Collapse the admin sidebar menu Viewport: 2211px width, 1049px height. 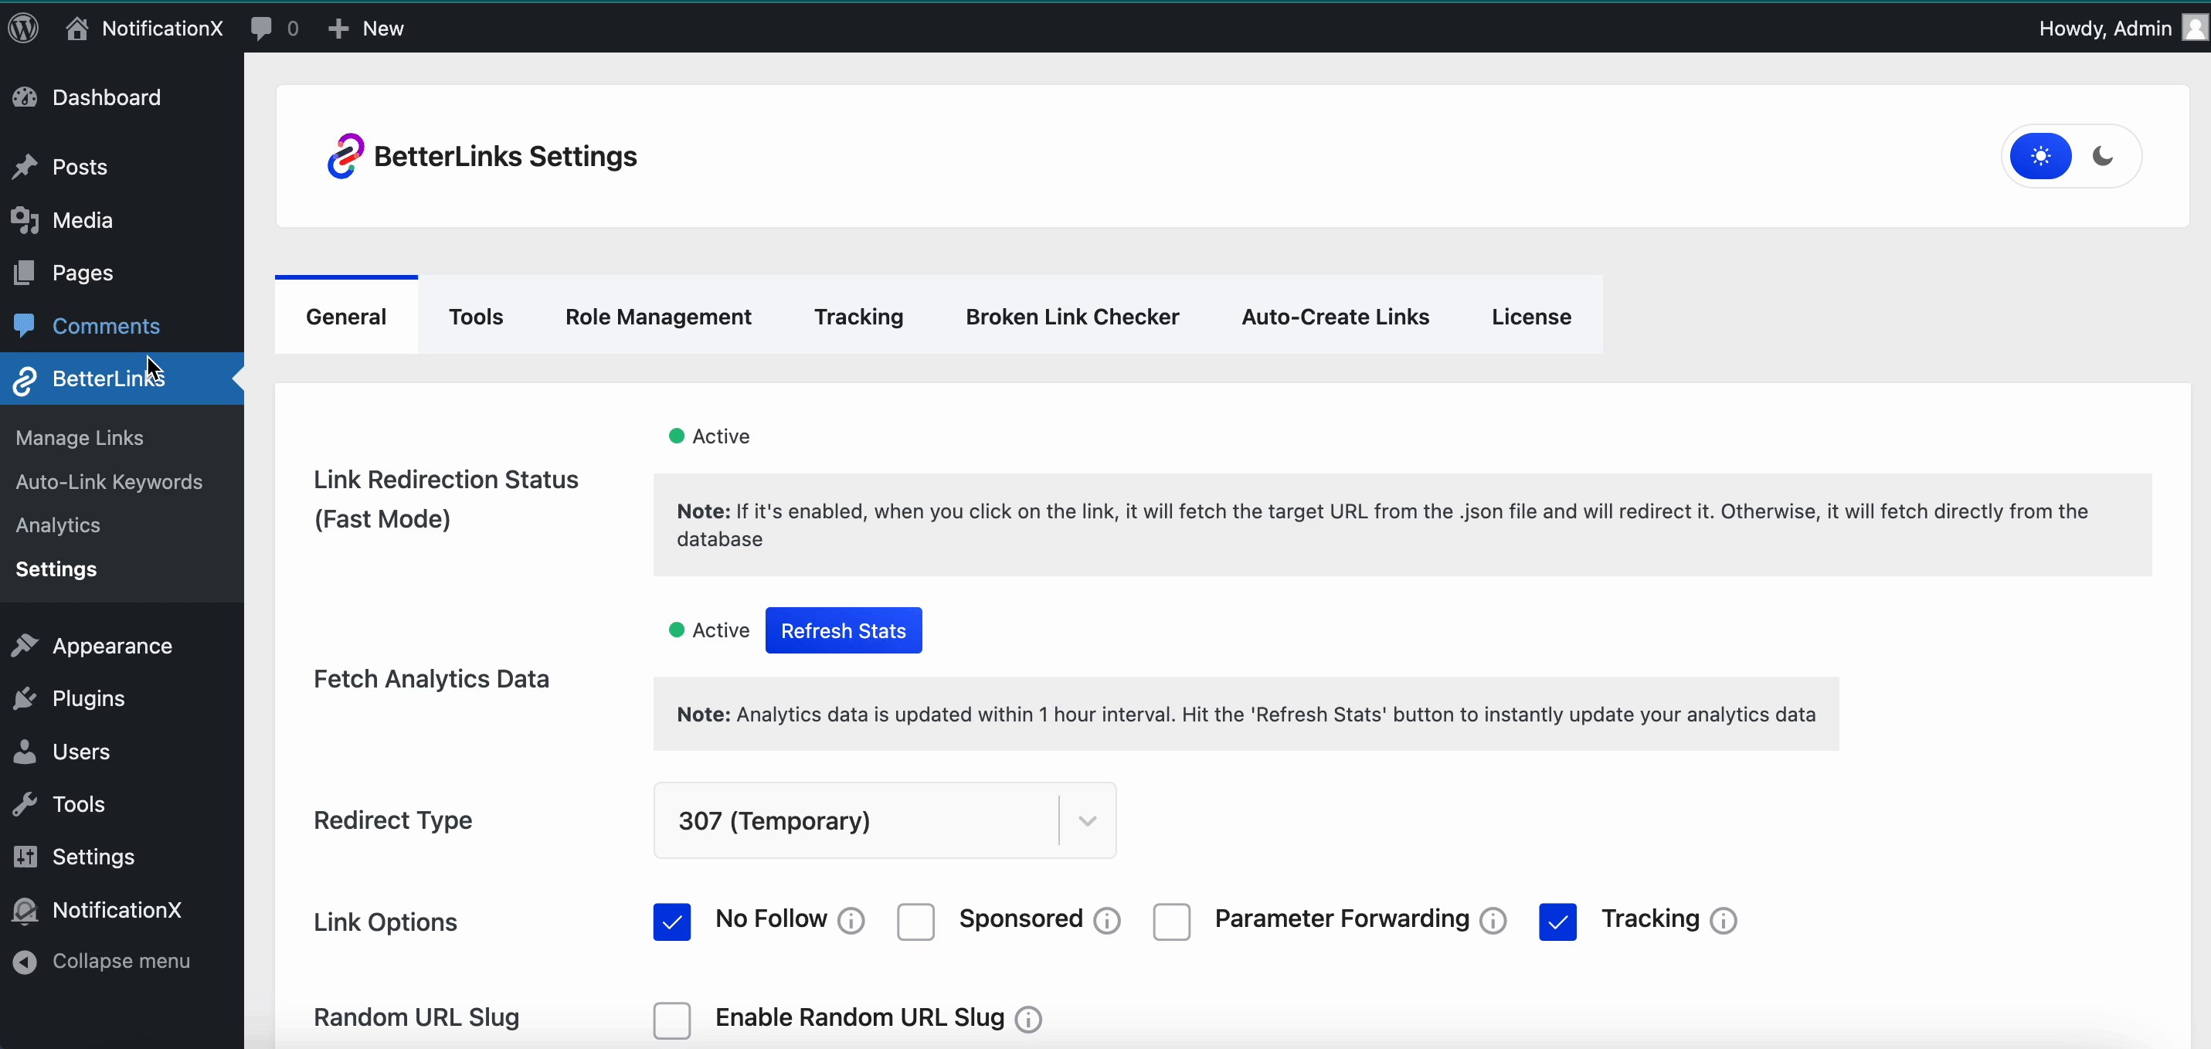coord(25,961)
